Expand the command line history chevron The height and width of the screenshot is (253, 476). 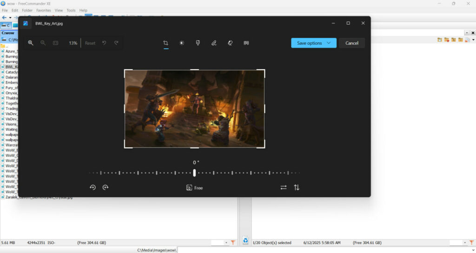point(473,250)
